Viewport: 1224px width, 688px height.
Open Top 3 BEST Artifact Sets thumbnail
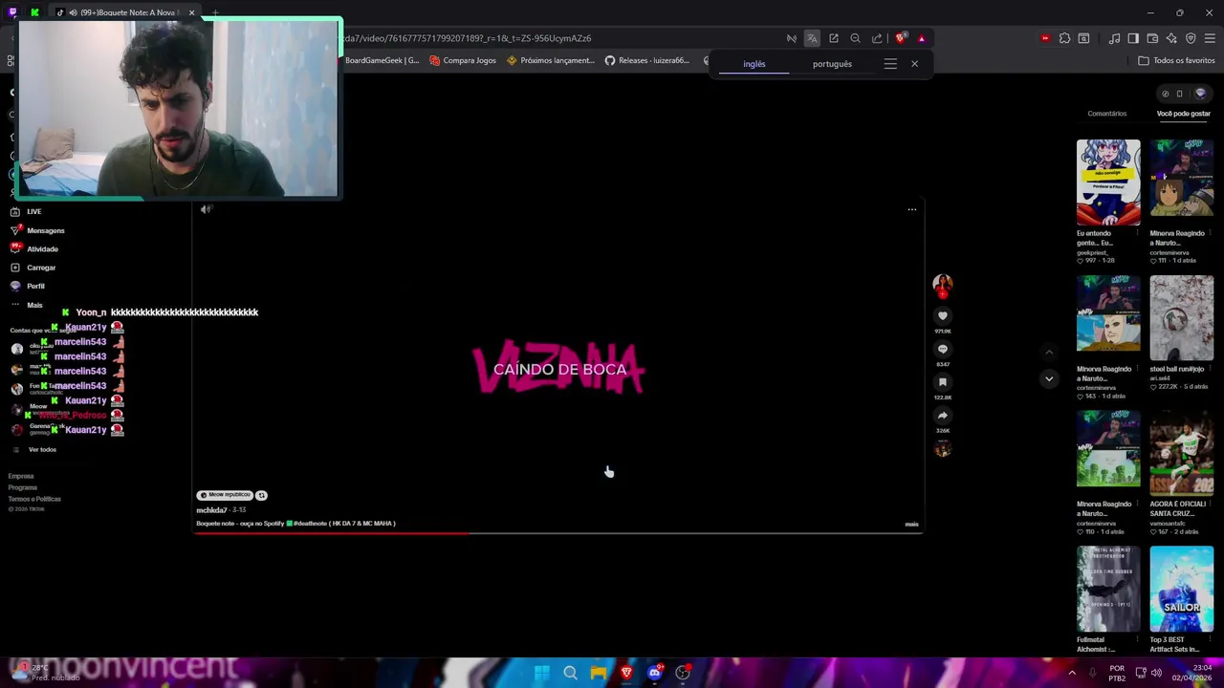pos(1182,590)
